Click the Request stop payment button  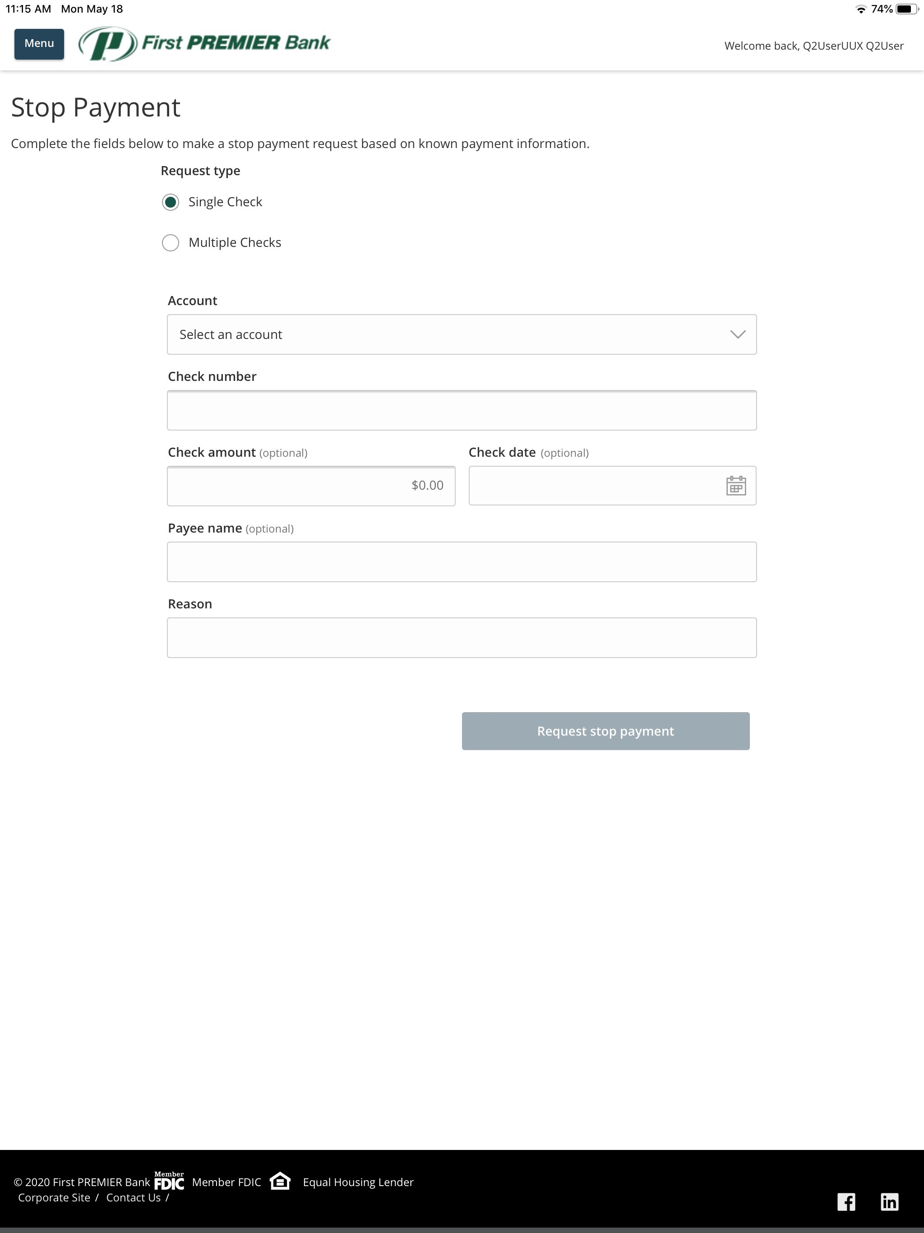(x=605, y=731)
